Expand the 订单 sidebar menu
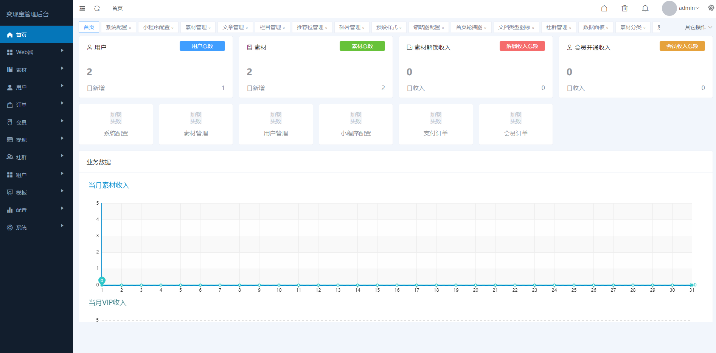This screenshot has height=353, width=716. point(36,105)
